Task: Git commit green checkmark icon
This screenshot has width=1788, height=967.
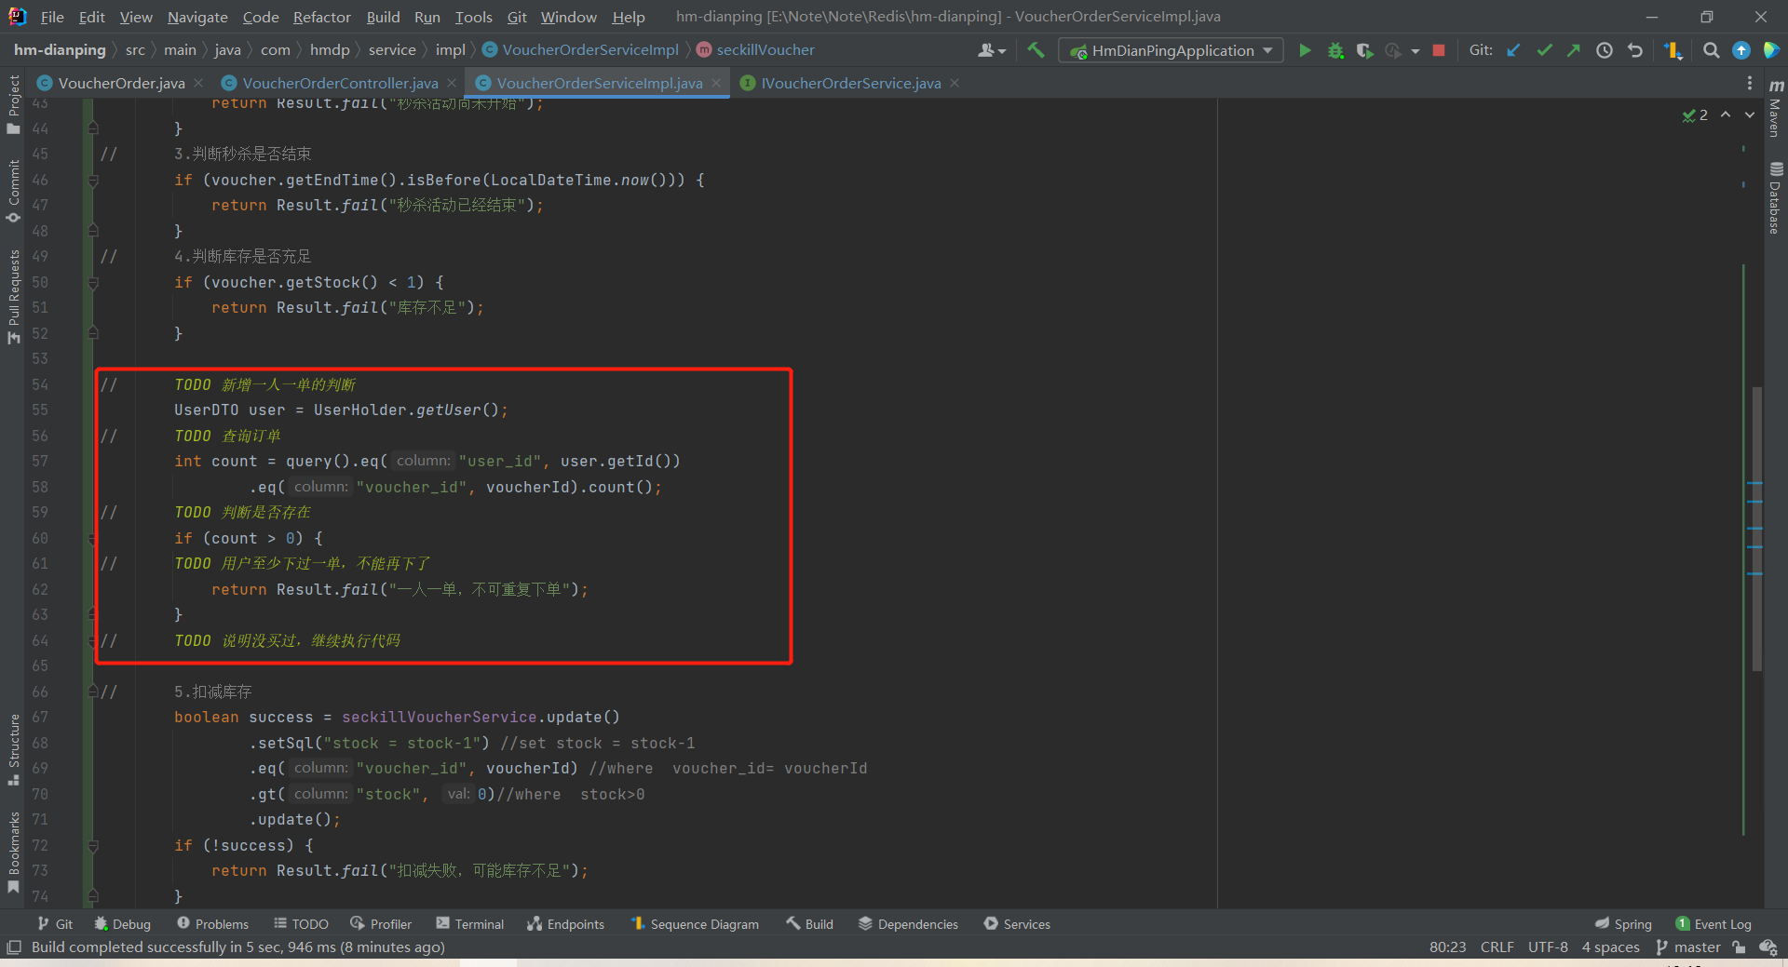Action: (1544, 50)
